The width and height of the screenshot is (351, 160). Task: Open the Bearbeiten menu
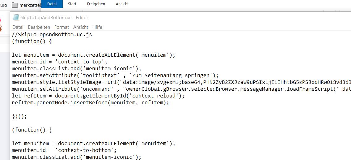click(39, 27)
